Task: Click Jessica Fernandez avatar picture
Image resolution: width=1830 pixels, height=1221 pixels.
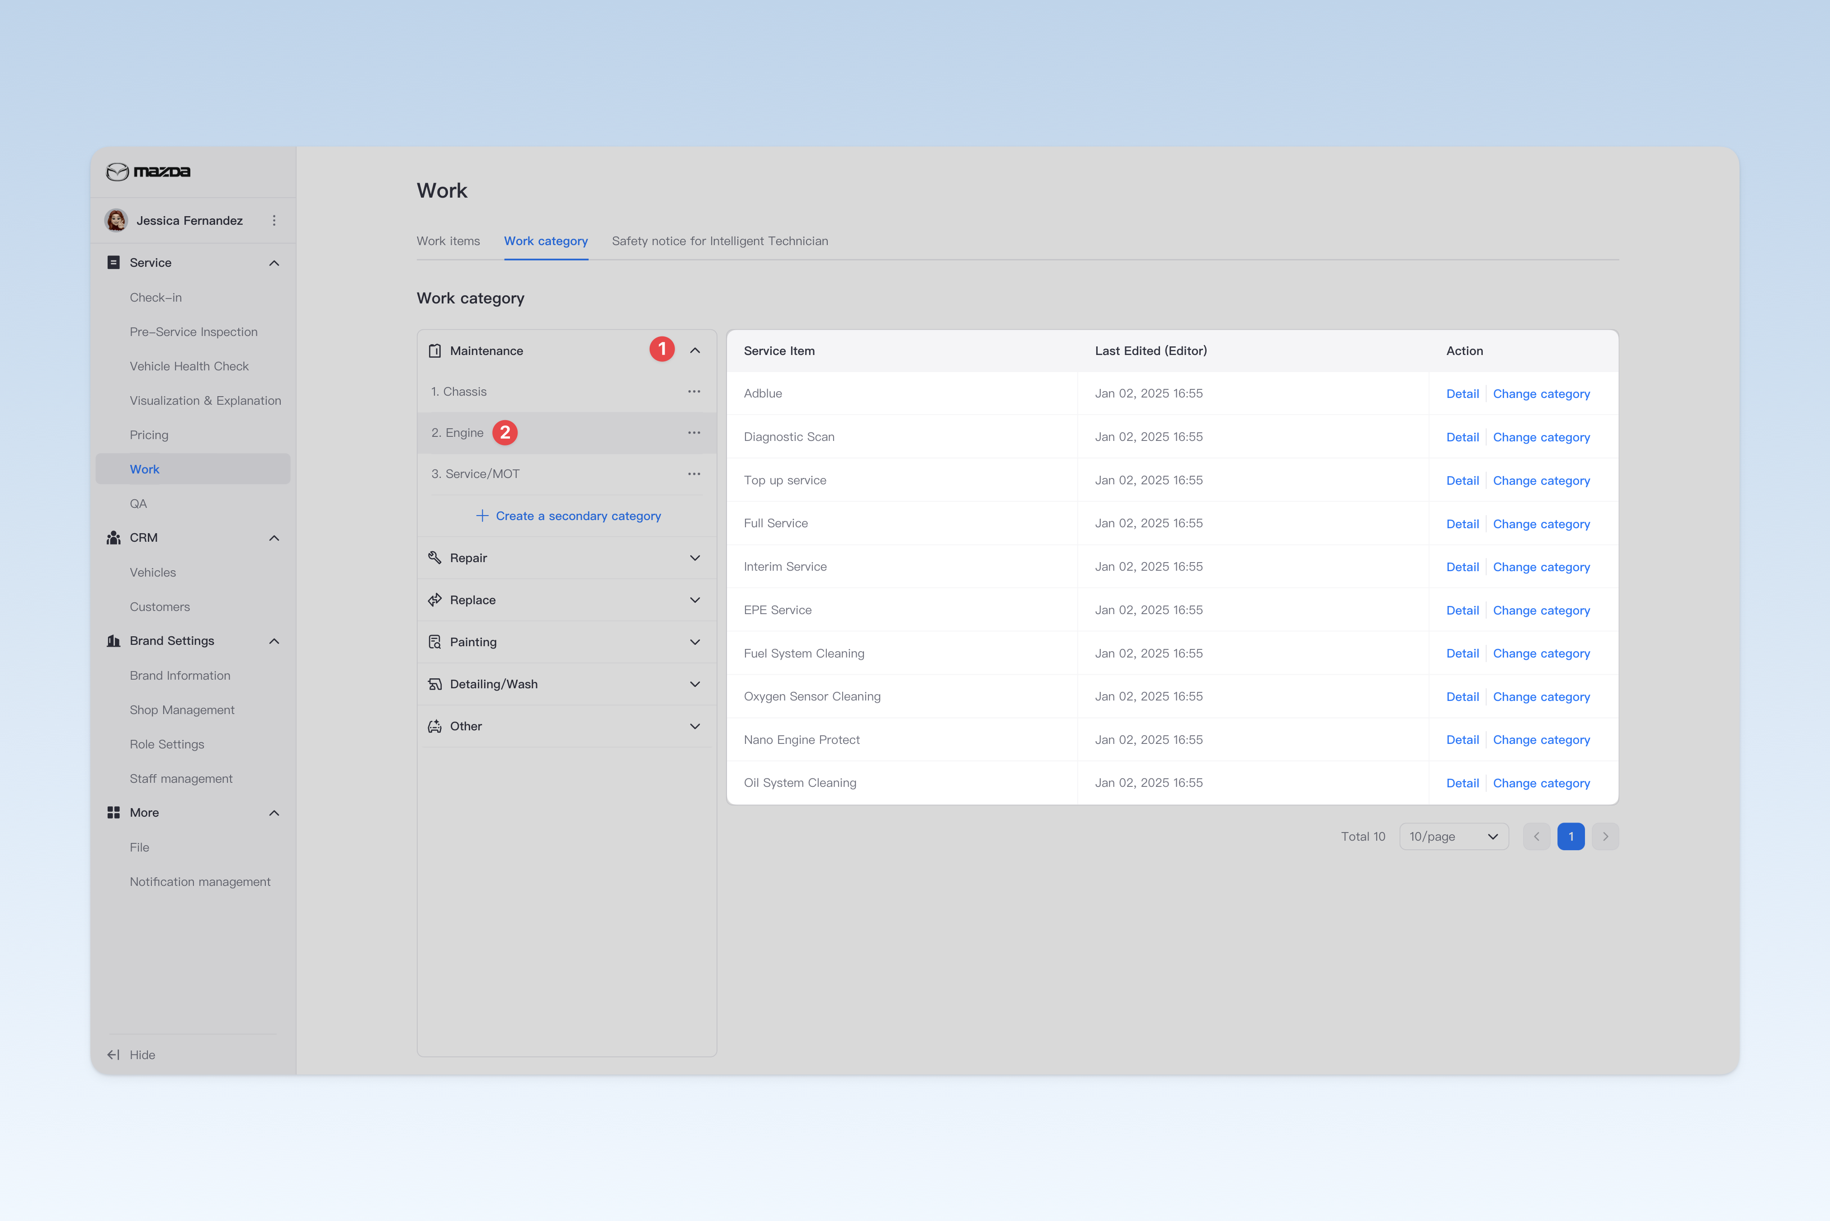Action: coord(116,220)
